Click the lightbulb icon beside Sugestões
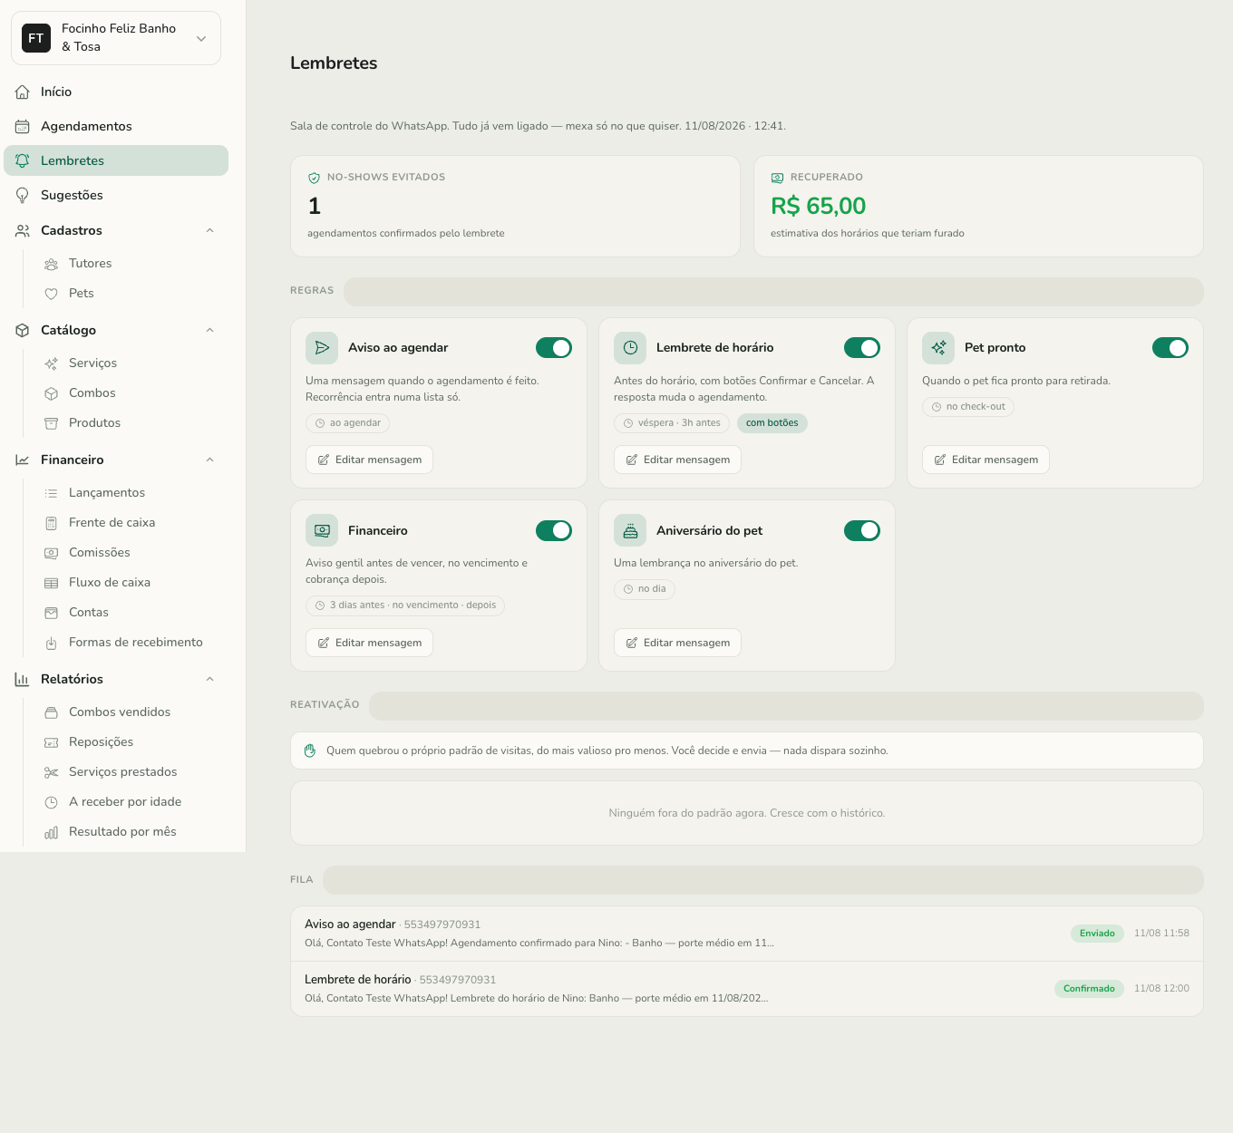The image size is (1233, 1133). pos(23,195)
